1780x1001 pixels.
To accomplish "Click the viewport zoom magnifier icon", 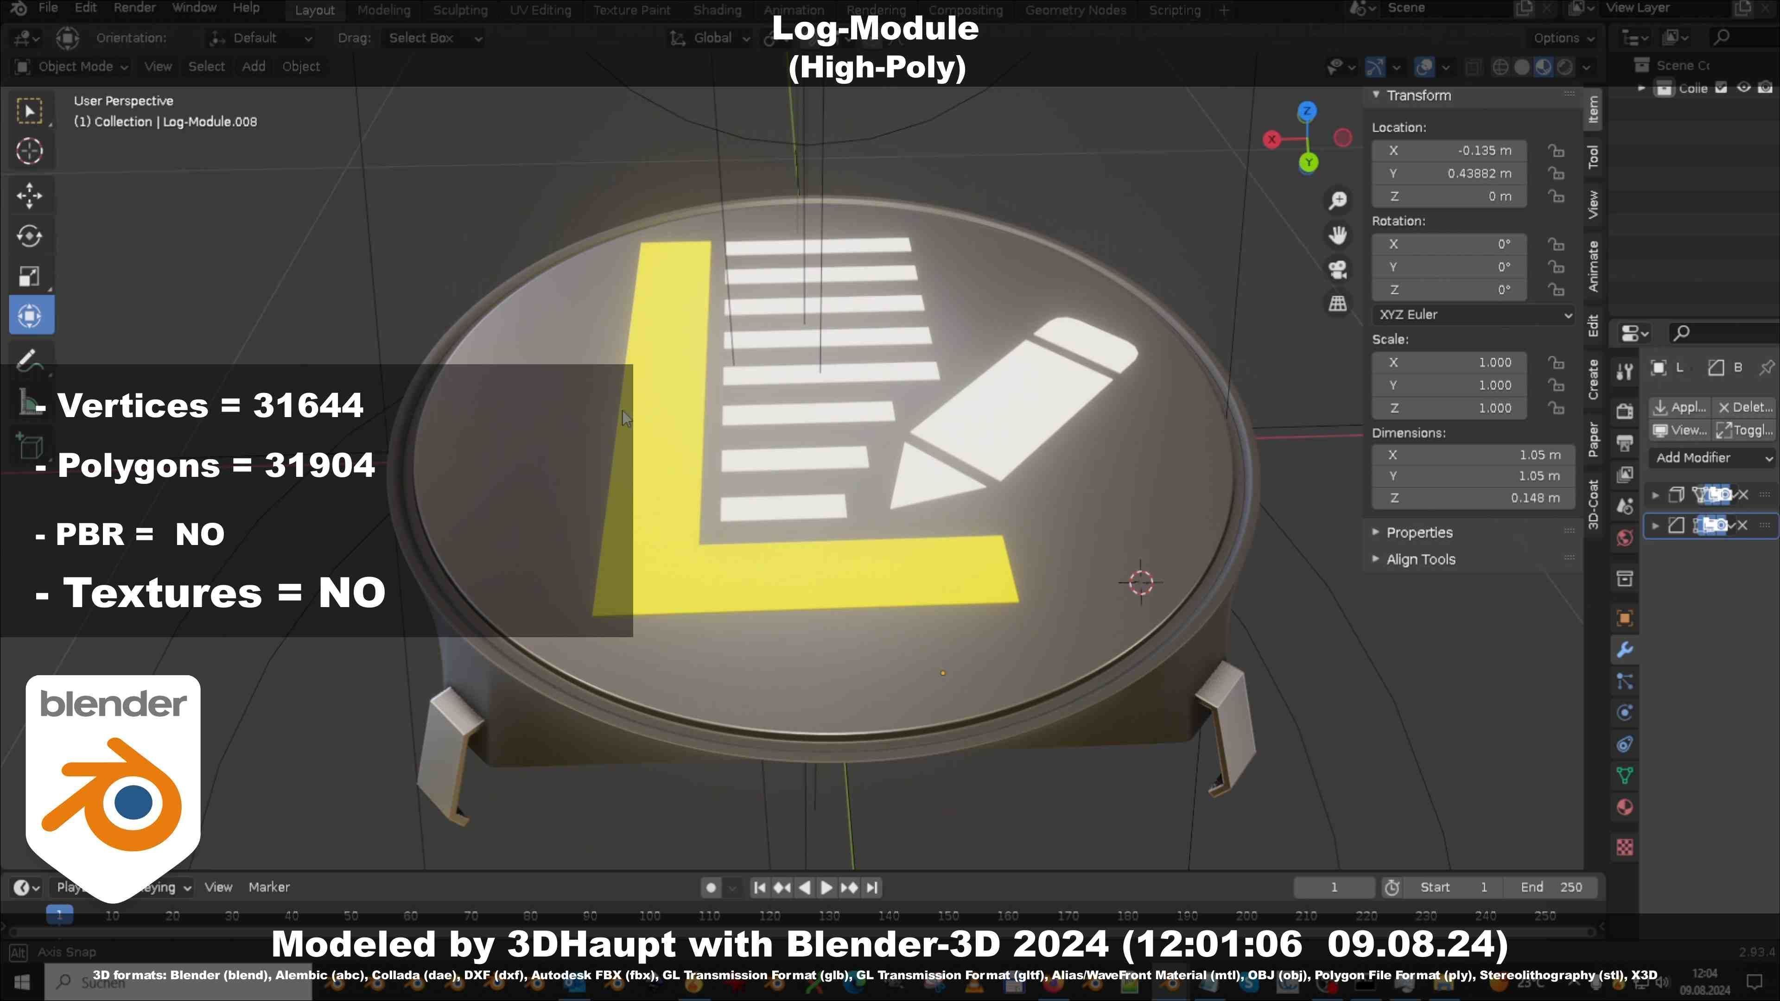I will 1338,200.
